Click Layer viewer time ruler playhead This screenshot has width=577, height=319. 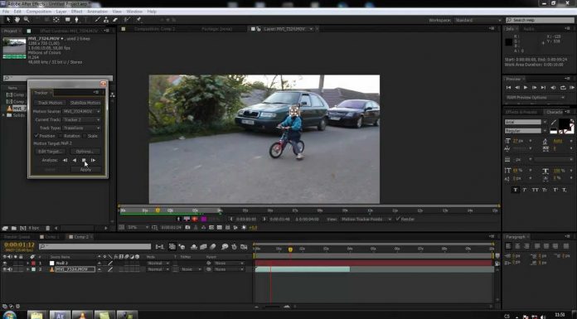[x=158, y=210]
